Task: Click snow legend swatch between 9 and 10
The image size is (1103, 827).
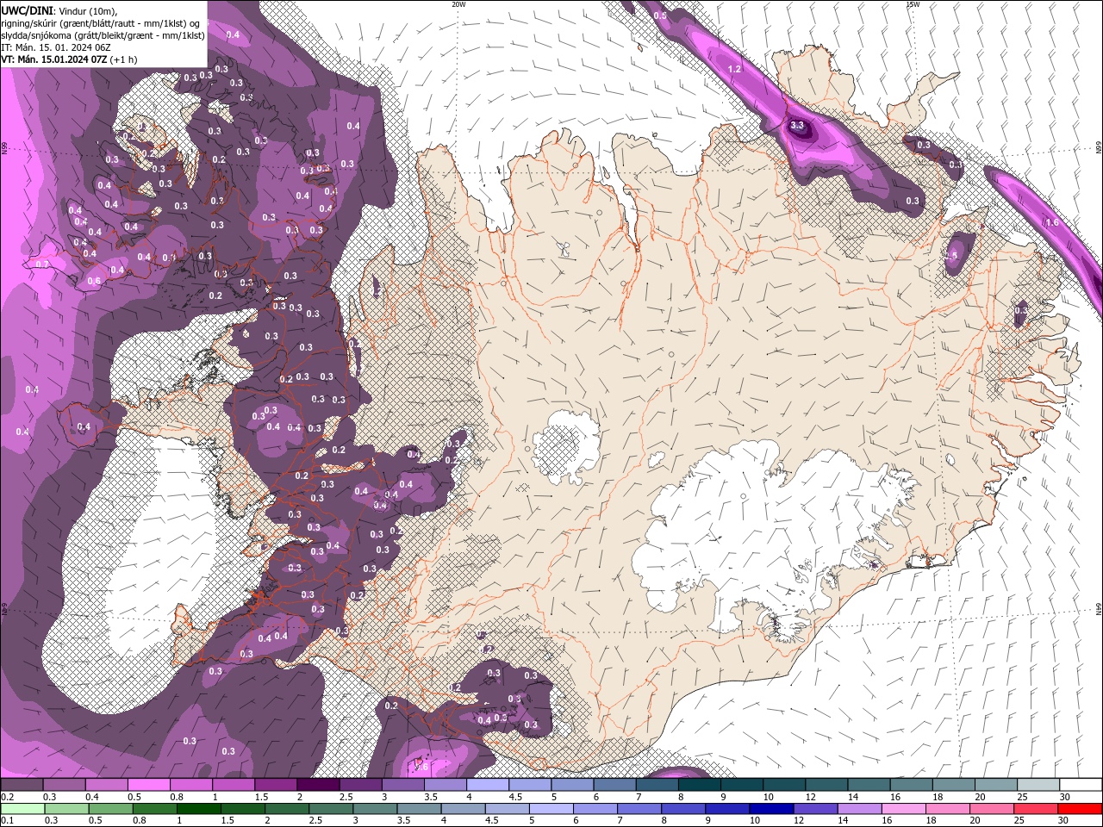Action: click(741, 785)
